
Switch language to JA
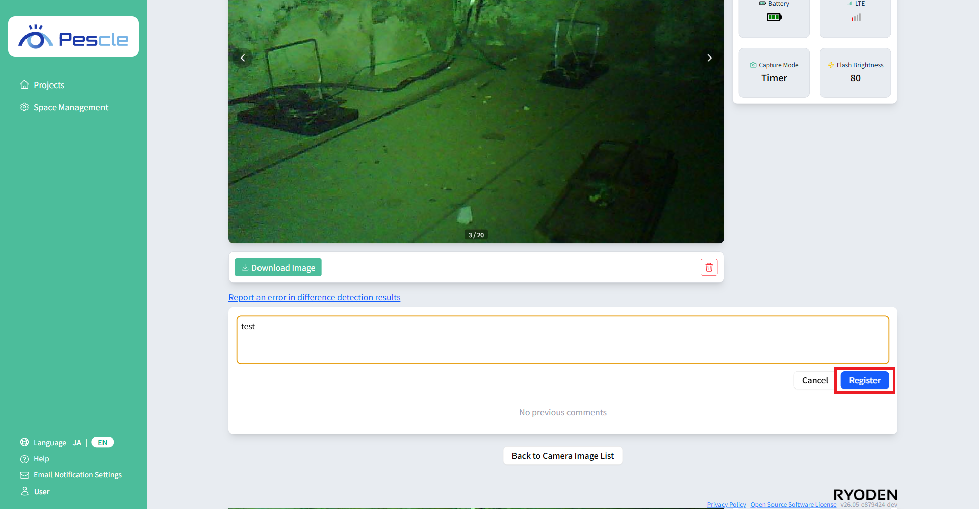point(77,443)
